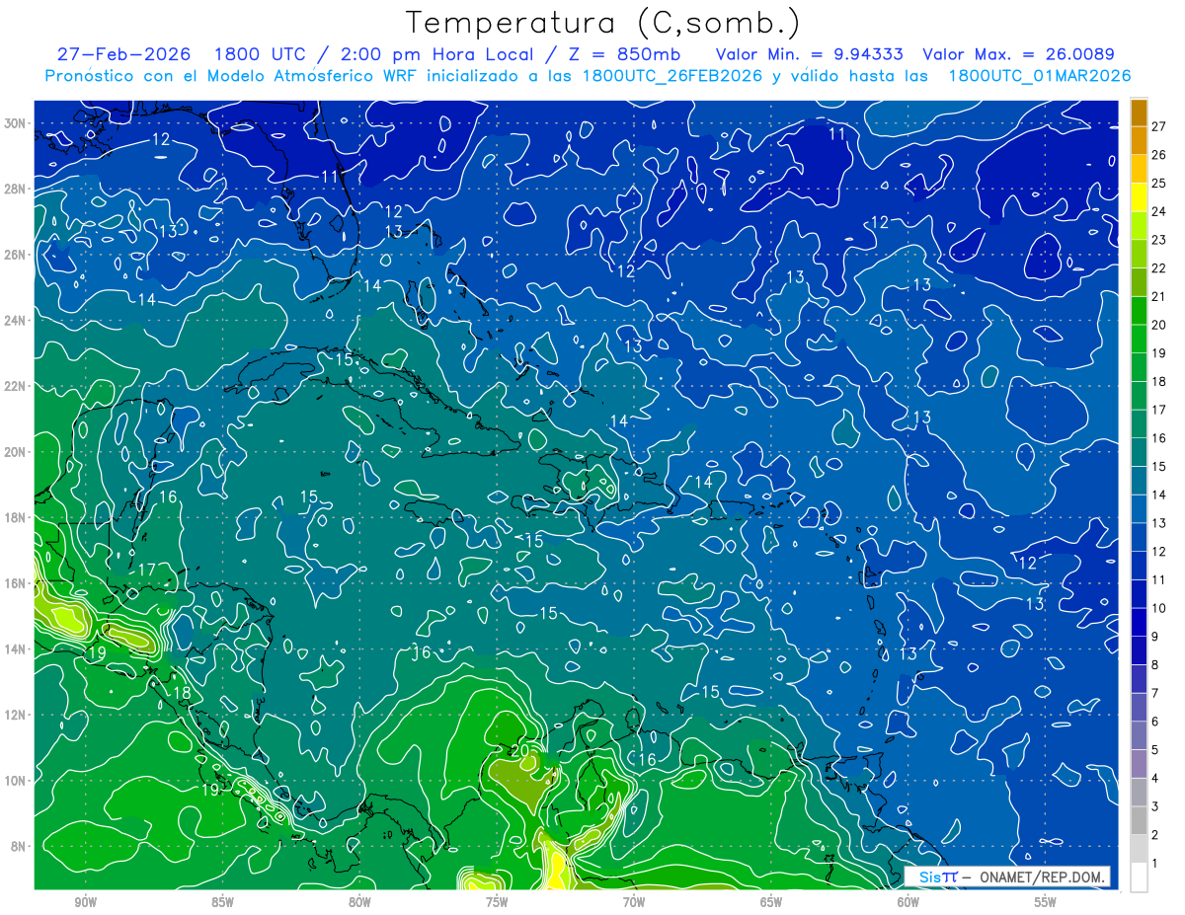Click the '1800UTC_01MAR2026' valid-until time
The image size is (1185, 915).
(x=1039, y=76)
